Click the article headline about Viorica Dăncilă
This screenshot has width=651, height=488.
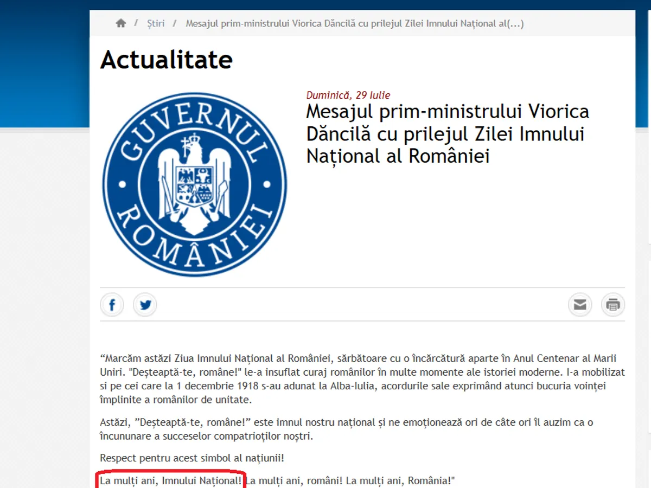click(447, 133)
